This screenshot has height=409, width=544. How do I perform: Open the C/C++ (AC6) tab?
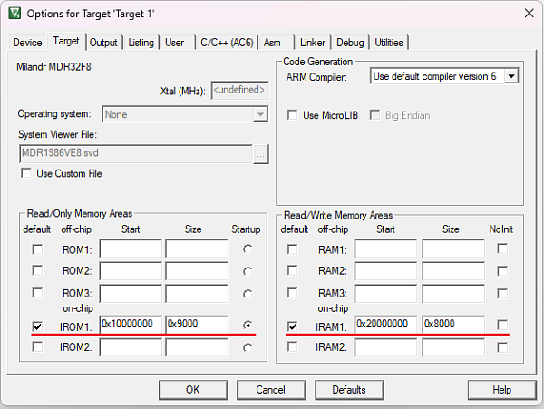point(226,43)
